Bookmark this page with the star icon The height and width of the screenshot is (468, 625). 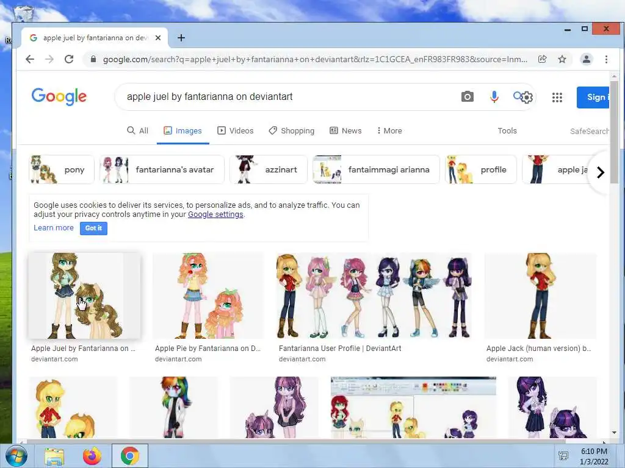(x=562, y=59)
